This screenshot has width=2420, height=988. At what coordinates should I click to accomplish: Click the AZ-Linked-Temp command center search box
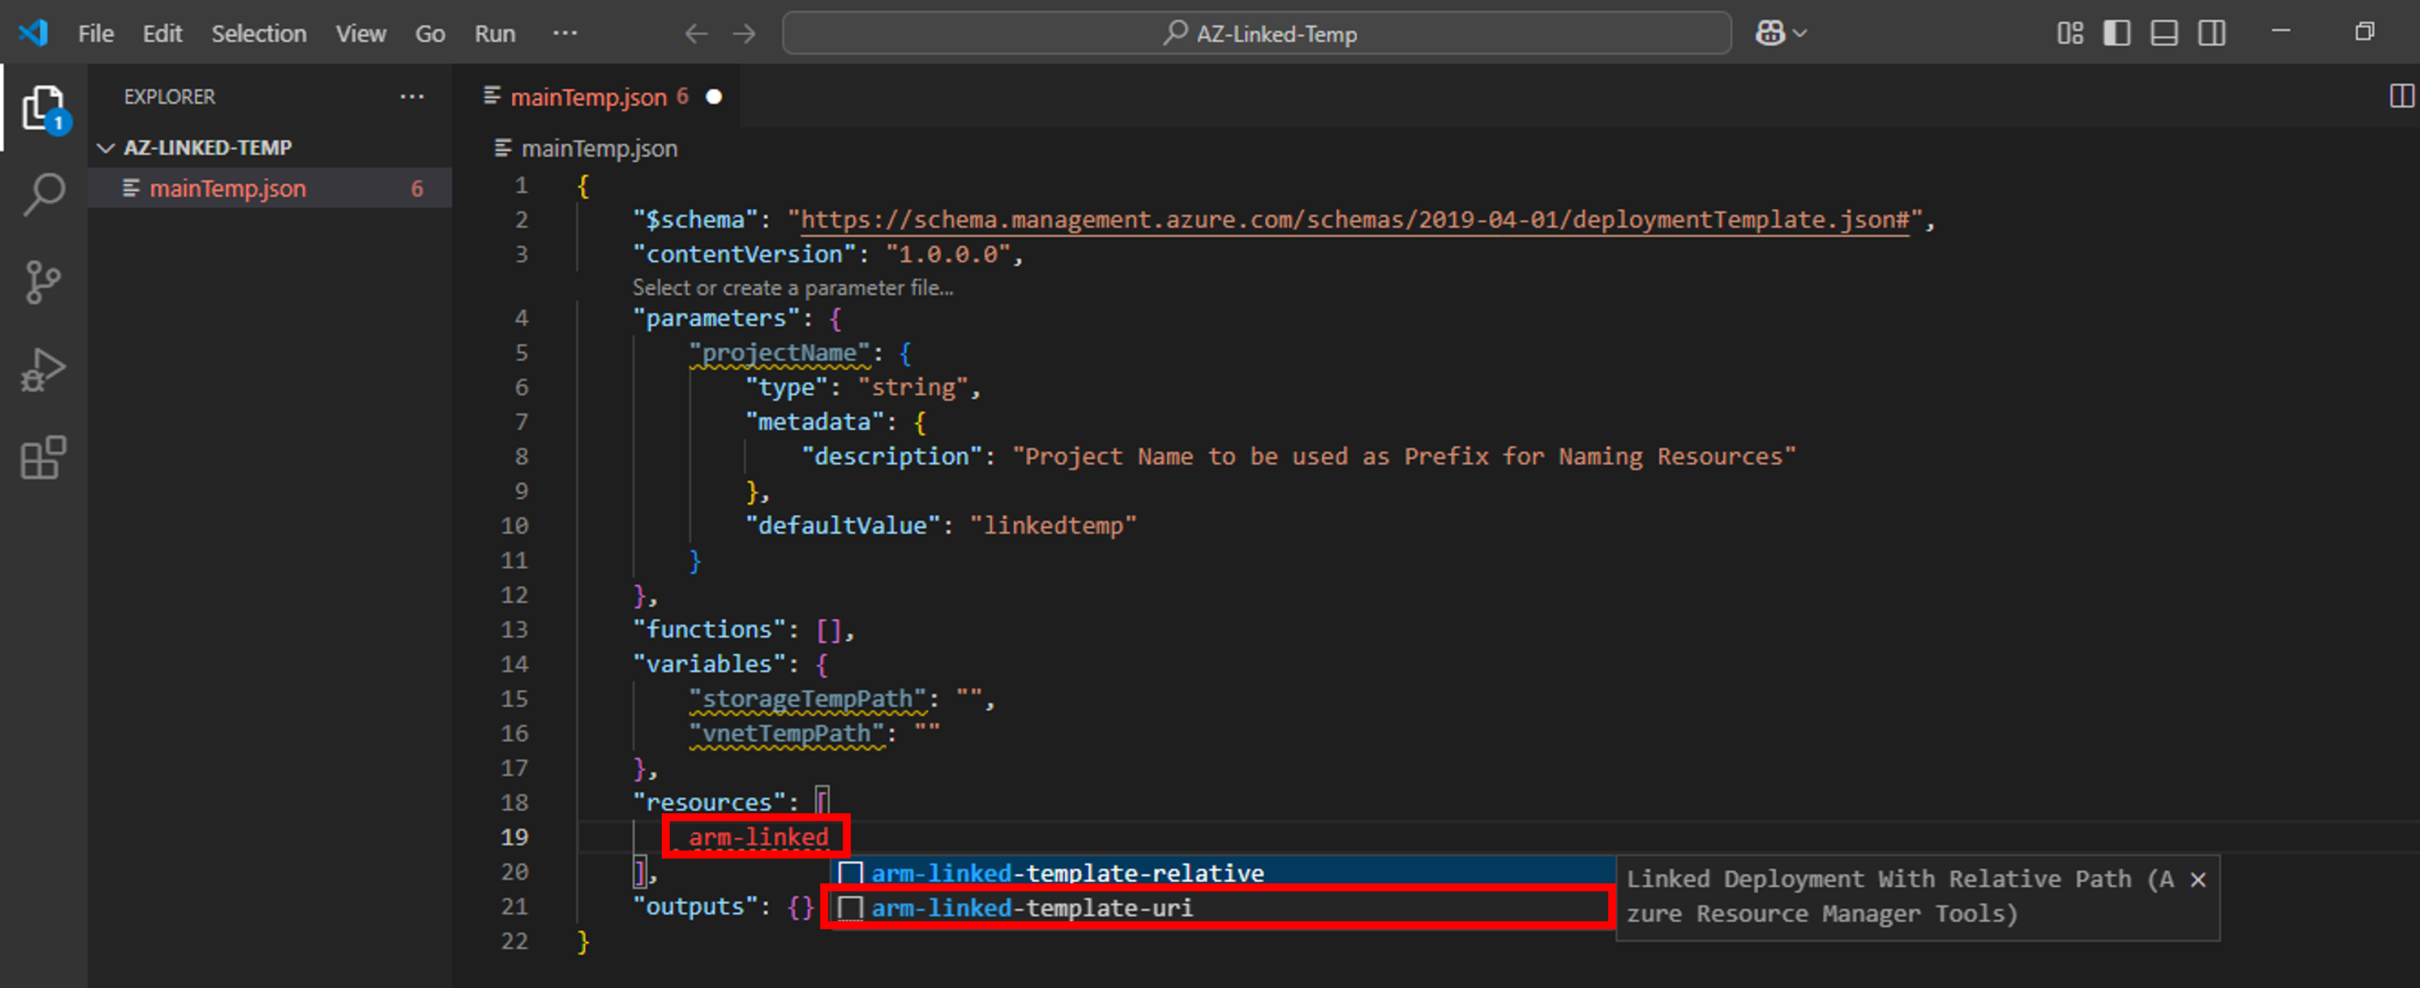(x=1256, y=34)
